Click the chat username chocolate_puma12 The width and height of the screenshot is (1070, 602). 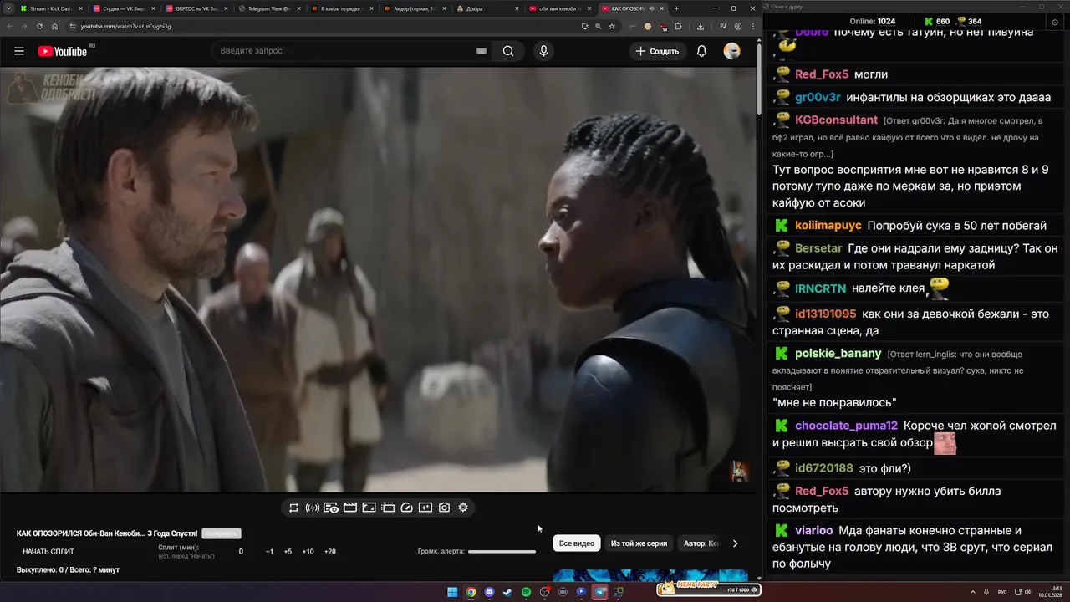point(846,426)
